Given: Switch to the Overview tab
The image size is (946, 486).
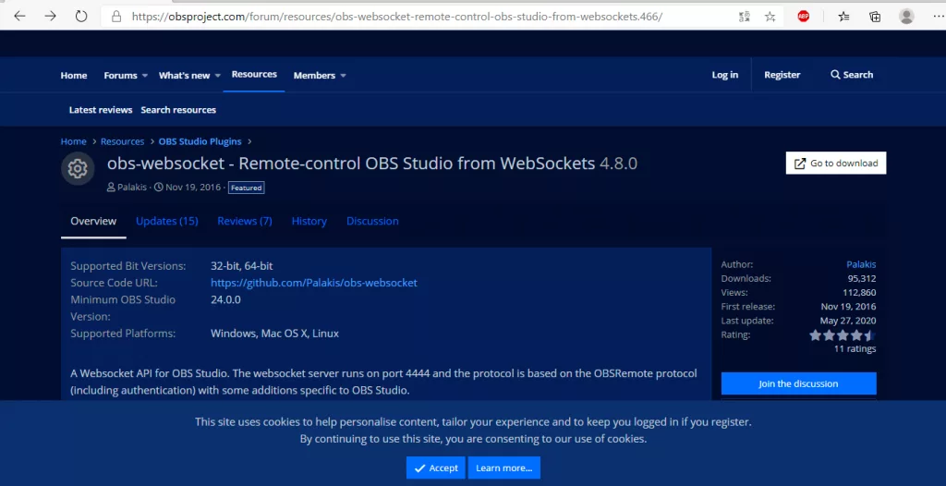Looking at the screenshot, I should point(93,221).
